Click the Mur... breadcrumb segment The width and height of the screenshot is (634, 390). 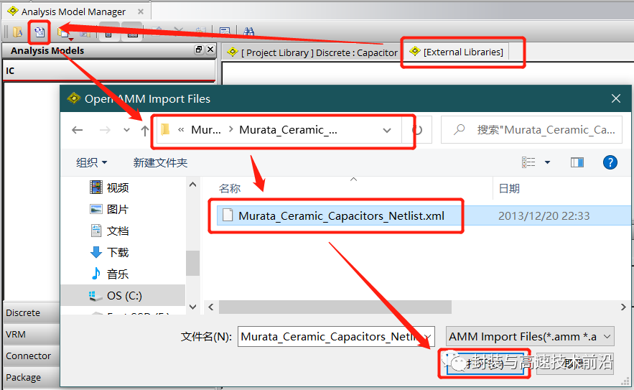click(x=206, y=130)
